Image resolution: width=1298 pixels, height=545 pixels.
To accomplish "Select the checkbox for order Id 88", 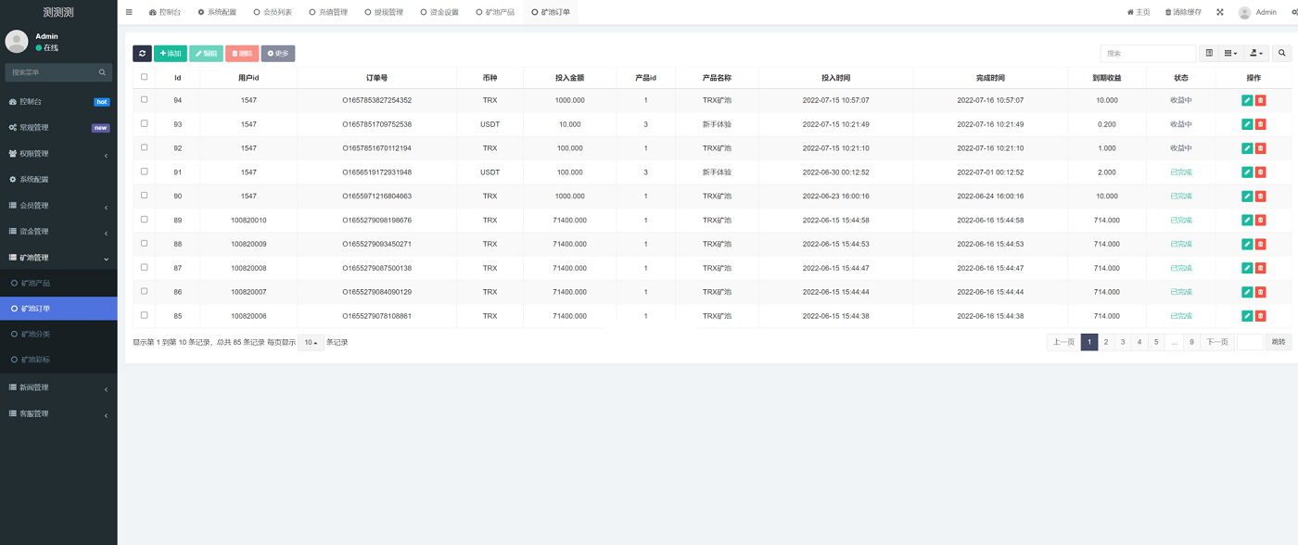I will [x=144, y=244].
